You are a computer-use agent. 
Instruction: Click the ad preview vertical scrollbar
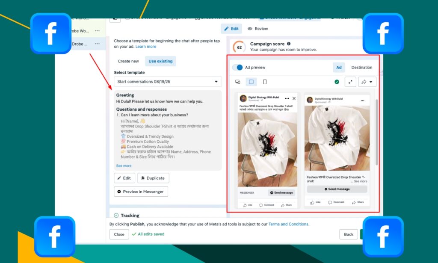(x=376, y=133)
